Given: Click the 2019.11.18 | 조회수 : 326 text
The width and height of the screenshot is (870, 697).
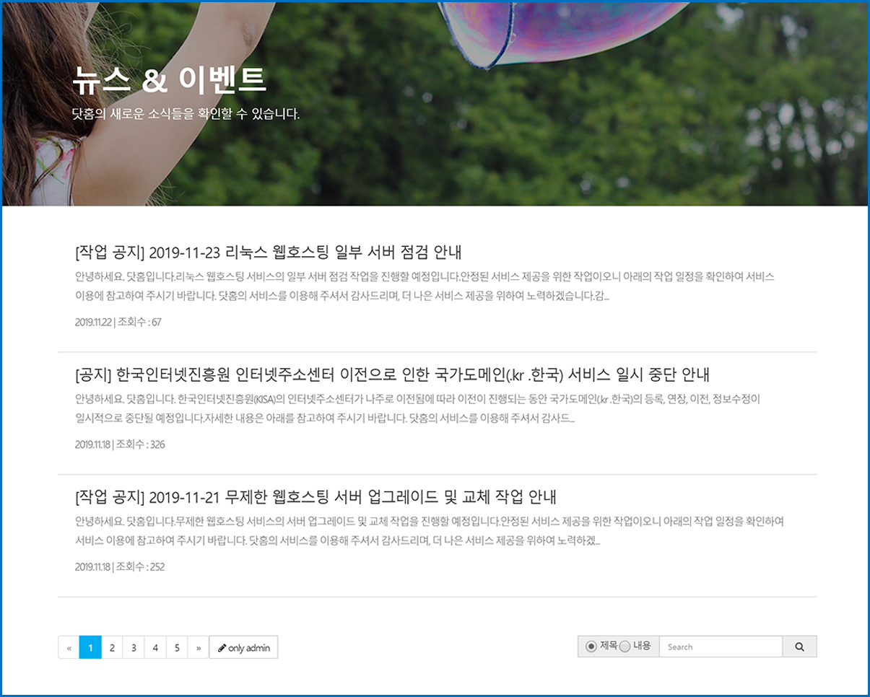Looking at the screenshot, I should 120,444.
